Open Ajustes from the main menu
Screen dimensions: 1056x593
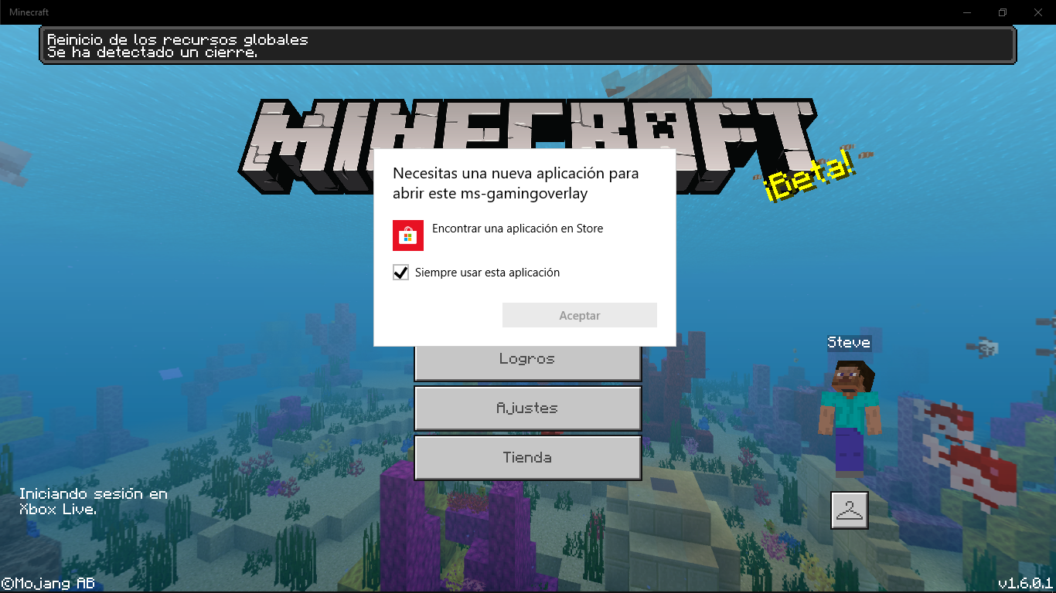[x=528, y=408]
